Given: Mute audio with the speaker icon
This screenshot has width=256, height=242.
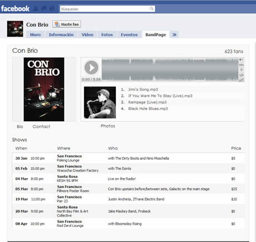Looking at the screenshot, I should 241,60.
